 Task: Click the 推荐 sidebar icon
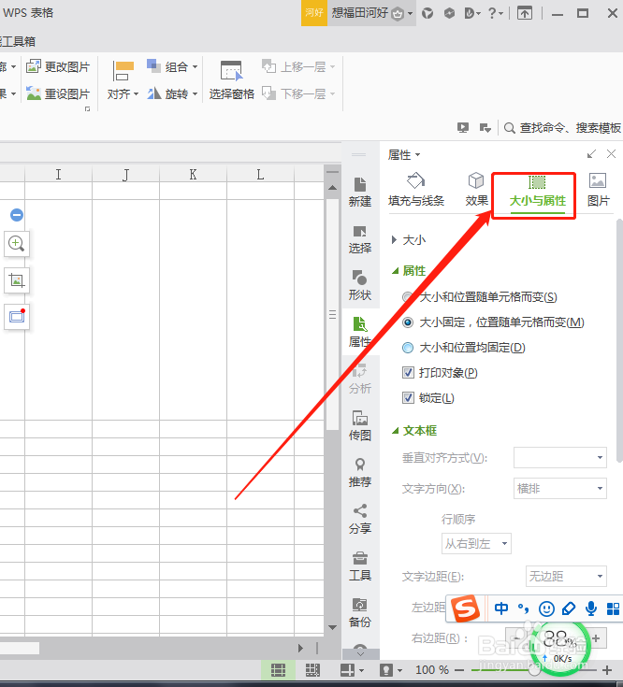click(x=360, y=473)
